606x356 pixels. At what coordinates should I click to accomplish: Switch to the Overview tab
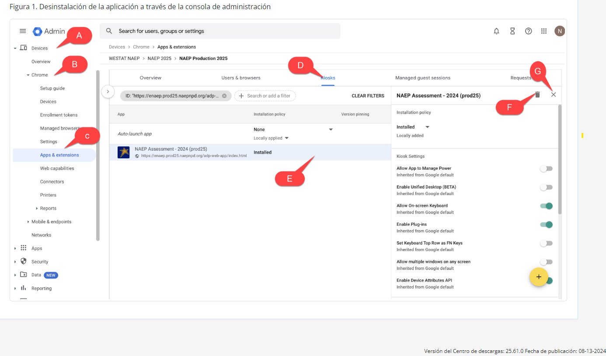point(150,78)
